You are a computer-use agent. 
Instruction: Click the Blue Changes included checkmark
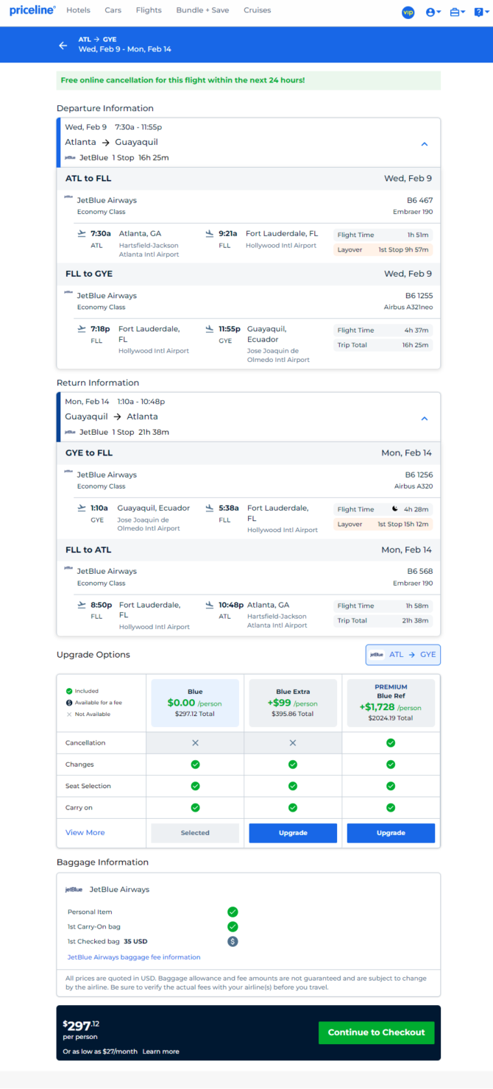click(195, 765)
